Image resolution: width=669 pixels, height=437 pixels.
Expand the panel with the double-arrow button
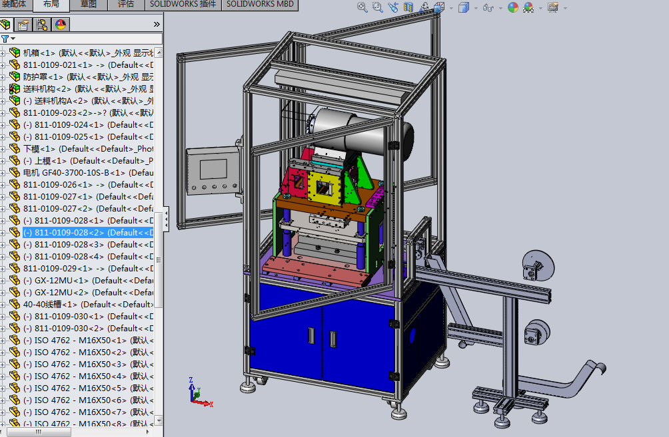157,25
